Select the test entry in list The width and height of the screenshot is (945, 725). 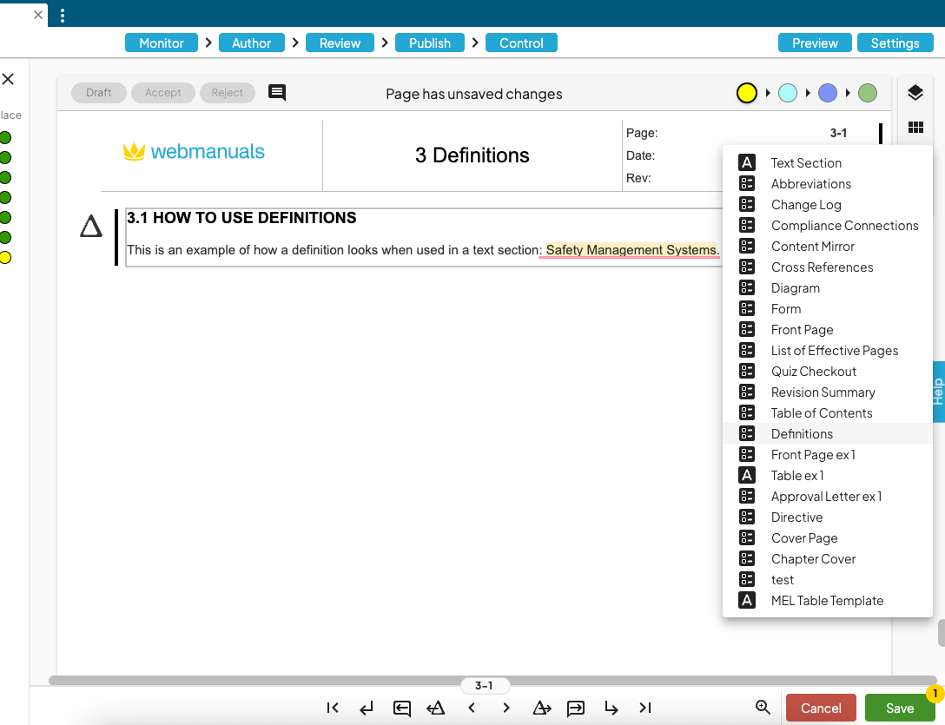click(x=828, y=580)
